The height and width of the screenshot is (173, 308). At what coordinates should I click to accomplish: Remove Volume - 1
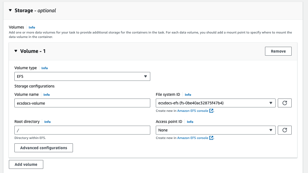coord(278,51)
